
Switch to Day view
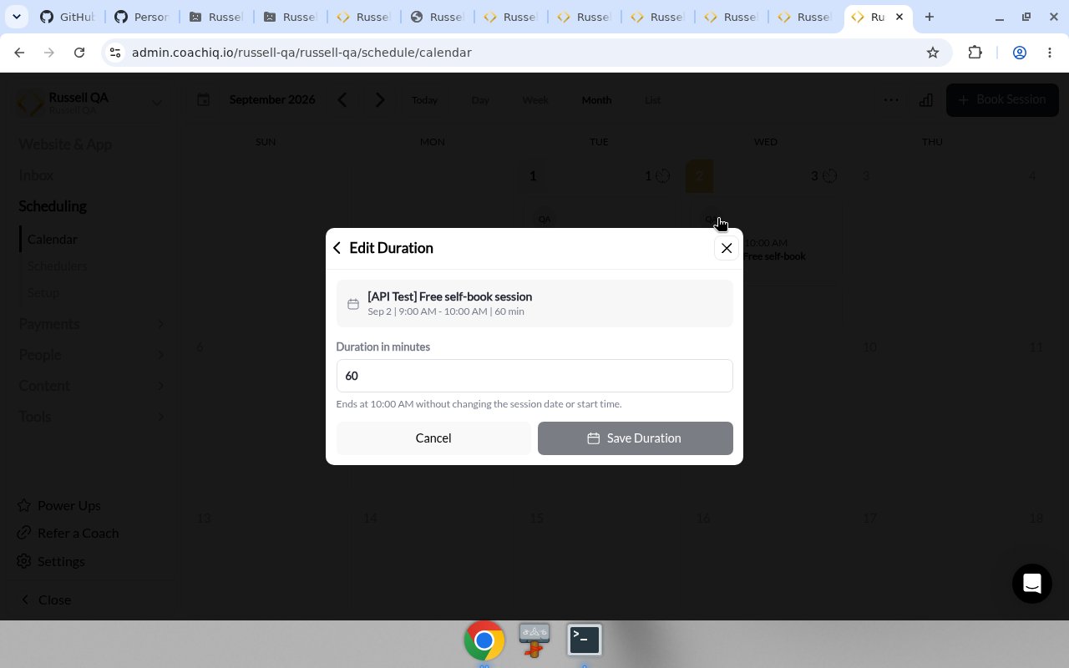480,100
